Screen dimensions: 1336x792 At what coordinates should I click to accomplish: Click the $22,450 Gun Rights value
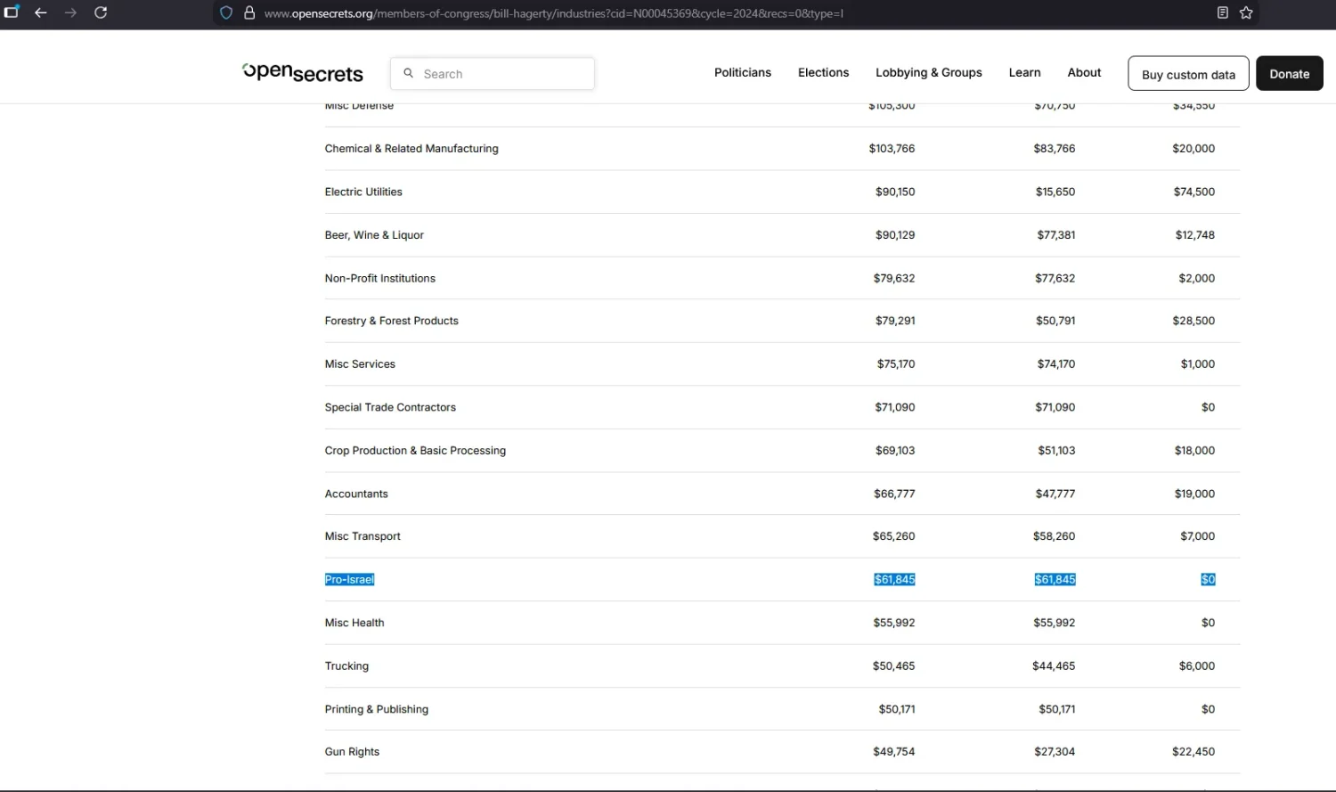(x=1193, y=752)
